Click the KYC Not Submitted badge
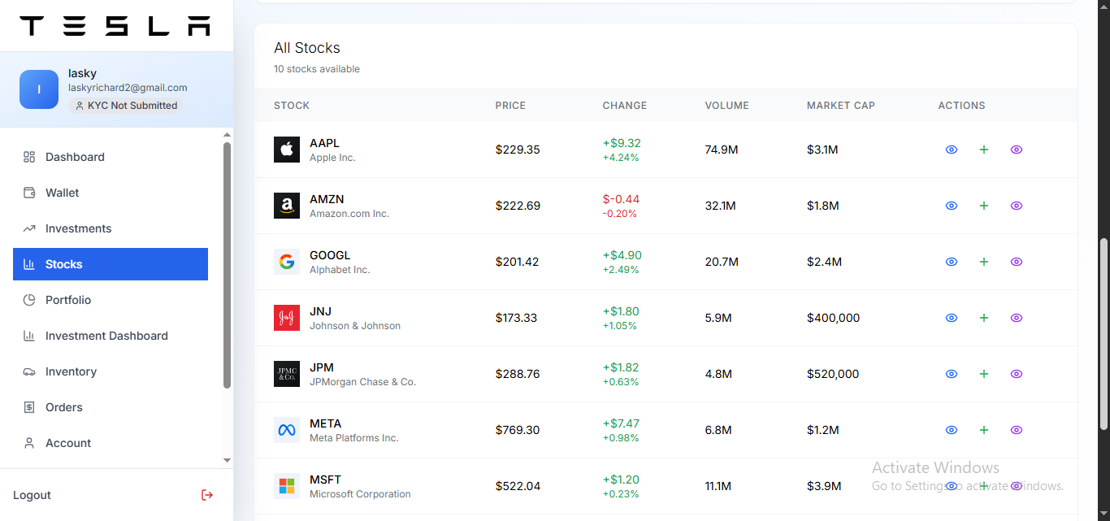 (x=126, y=106)
